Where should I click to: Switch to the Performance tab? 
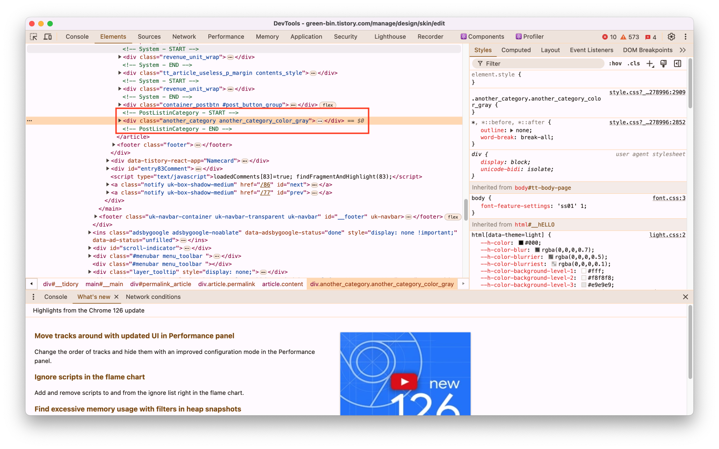click(x=226, y=37)
